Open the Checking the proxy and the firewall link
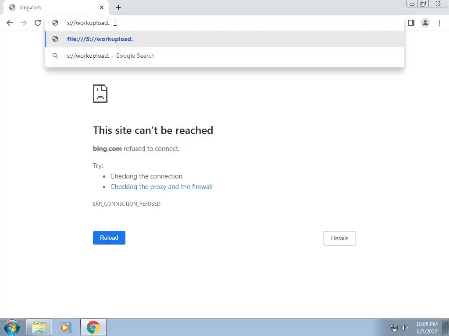Viewport: 449px width, 336px height. tap(161, 187)
